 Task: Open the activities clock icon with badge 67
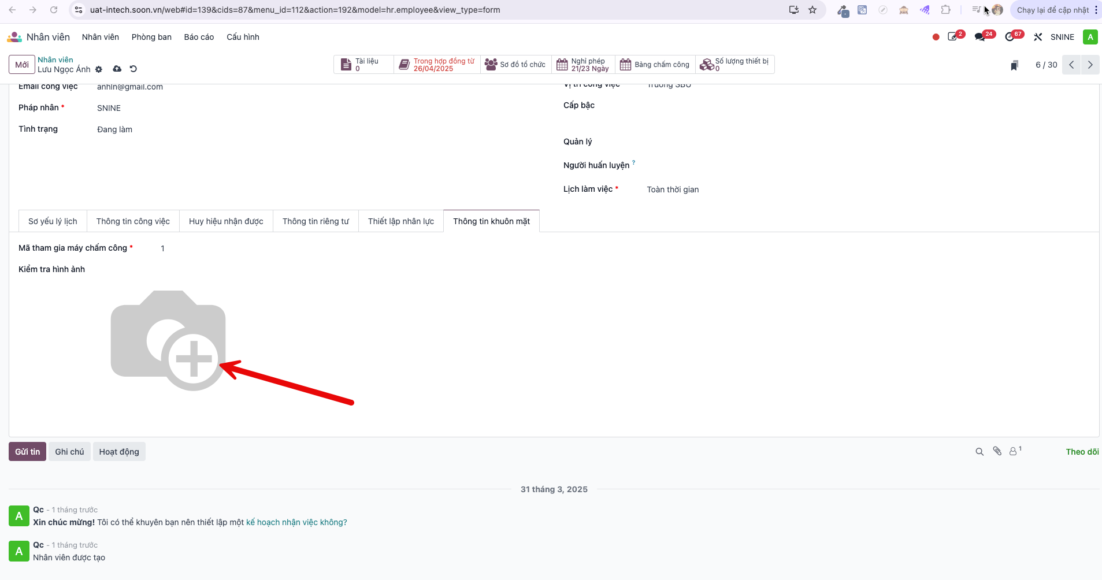(x=1010, y=37)
